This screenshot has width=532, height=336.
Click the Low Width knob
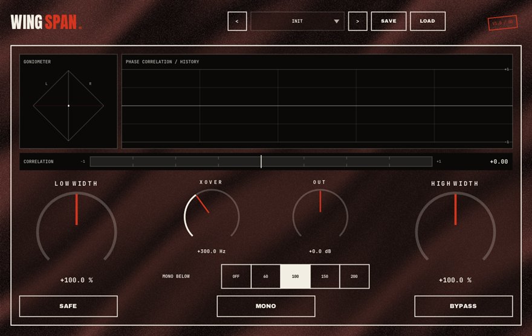(x=77, y=226)
